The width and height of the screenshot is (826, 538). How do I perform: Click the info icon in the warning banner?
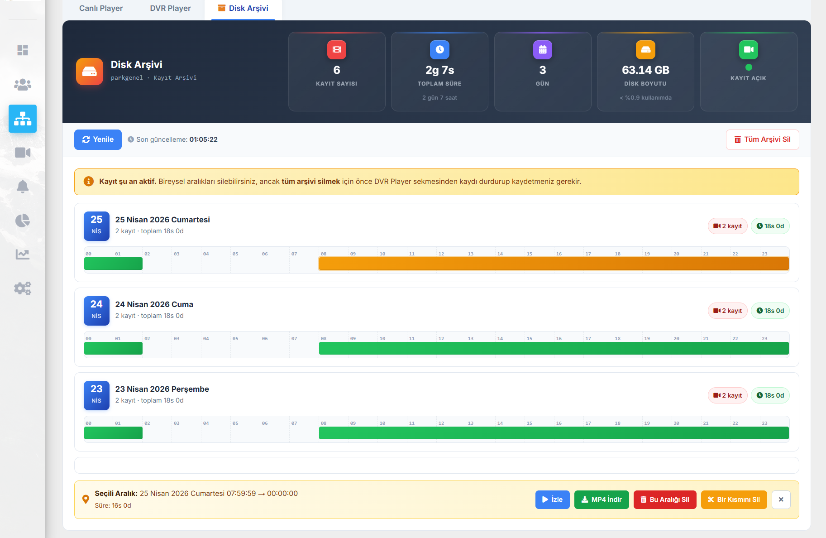pyautogui.click(x=89, y=182)
